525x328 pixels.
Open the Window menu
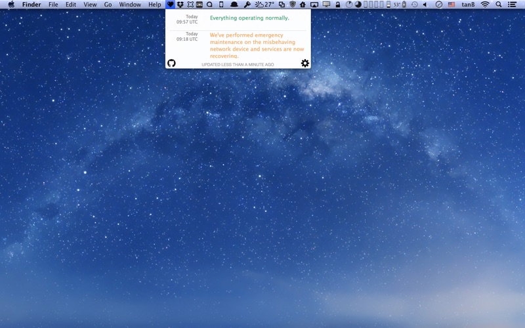point(130,5)
